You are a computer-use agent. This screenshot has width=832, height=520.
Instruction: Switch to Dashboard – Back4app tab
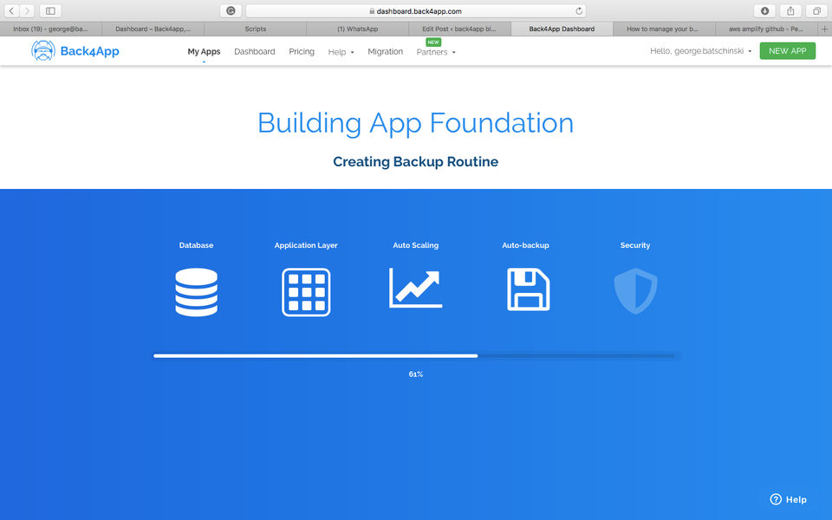click(153, 29)
